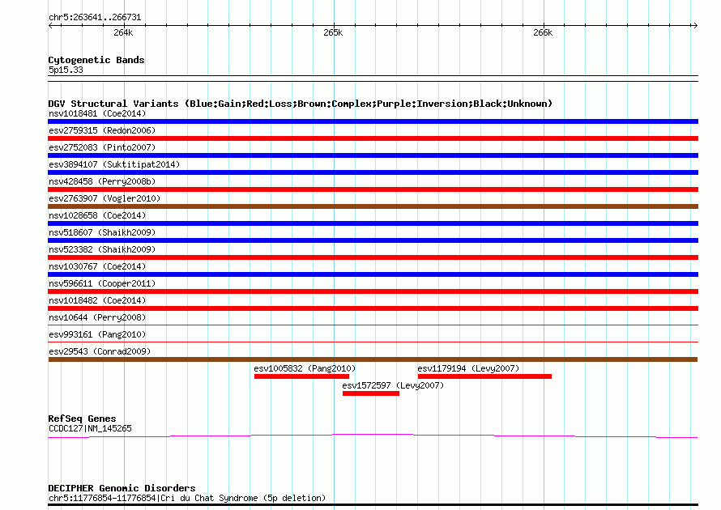Select the esv3894107 (Suktitipat2014) variant

click(373, 172)
